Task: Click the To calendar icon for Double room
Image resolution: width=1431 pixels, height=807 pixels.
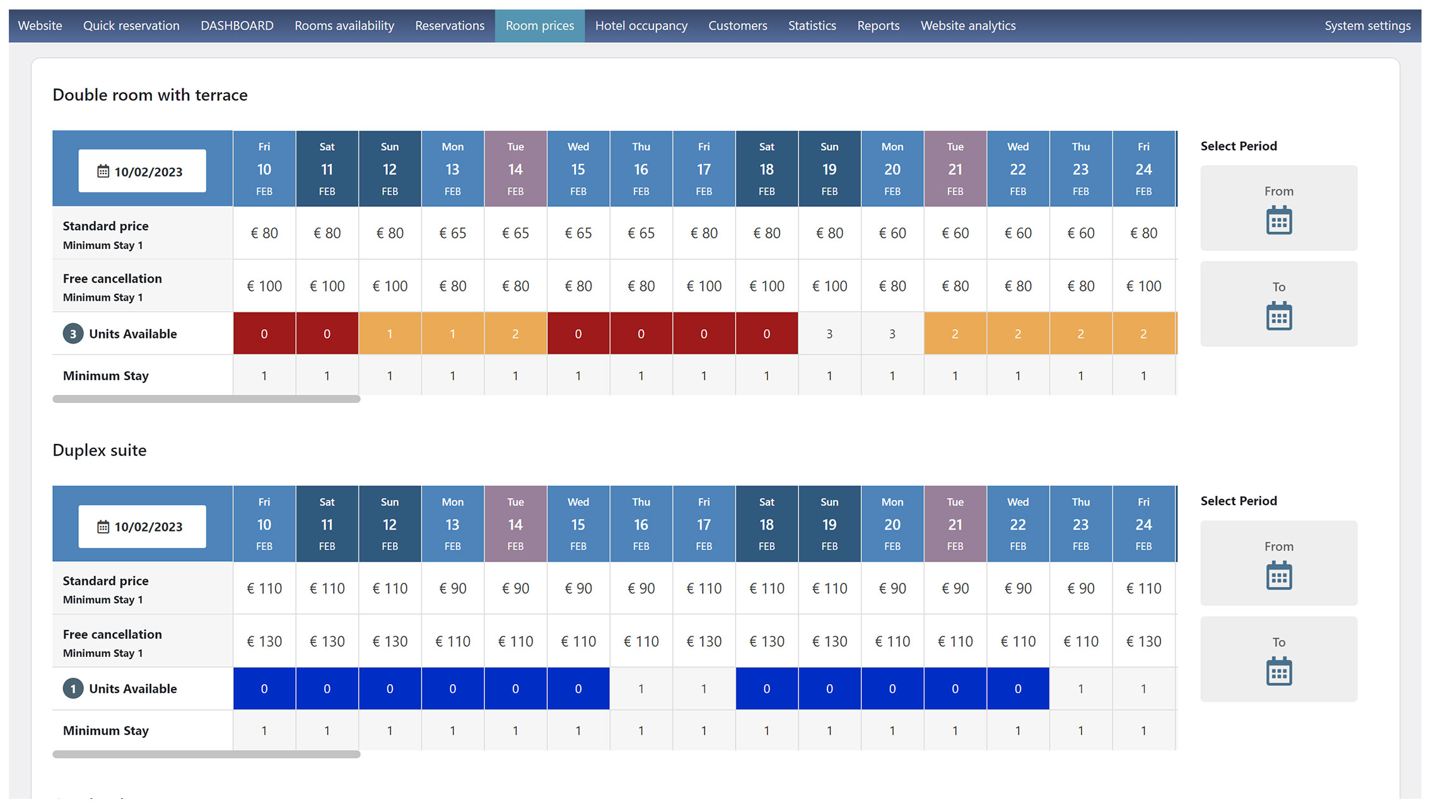Action: point(1278,316)
